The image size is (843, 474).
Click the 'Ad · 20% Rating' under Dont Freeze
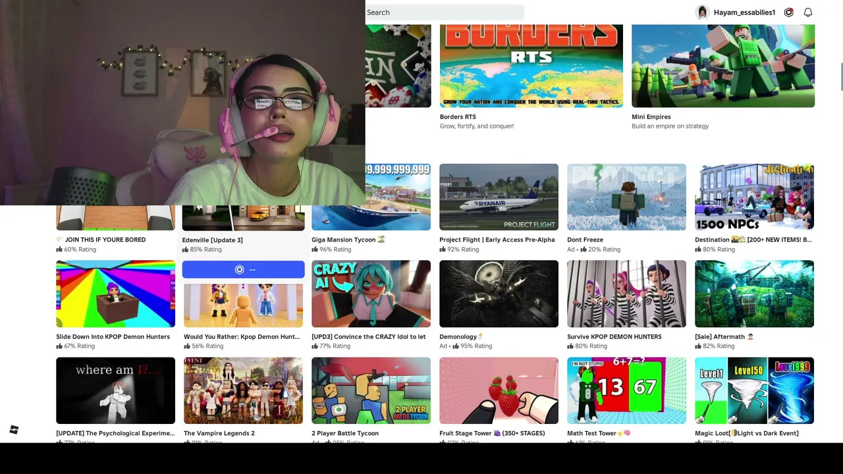(593, 250)
